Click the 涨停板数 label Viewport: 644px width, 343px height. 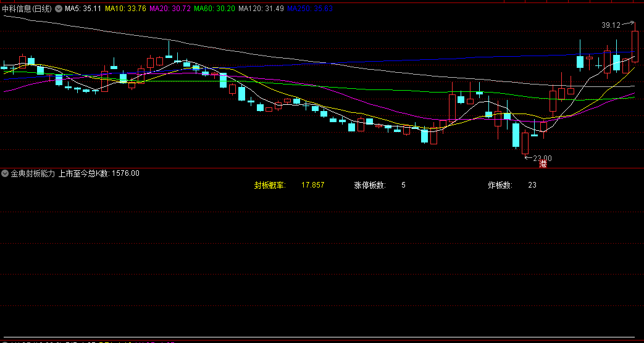point(370,185)
